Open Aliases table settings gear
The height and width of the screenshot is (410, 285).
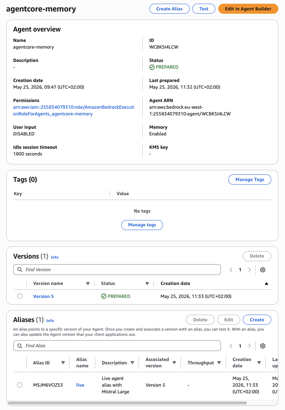point(263,346)
